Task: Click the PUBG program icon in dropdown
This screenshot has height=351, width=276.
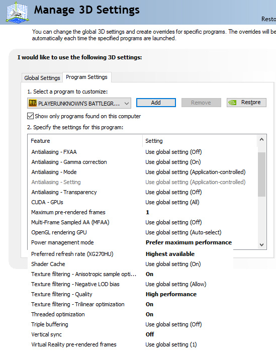Action: pyautogui.click(x=33, y=103)
